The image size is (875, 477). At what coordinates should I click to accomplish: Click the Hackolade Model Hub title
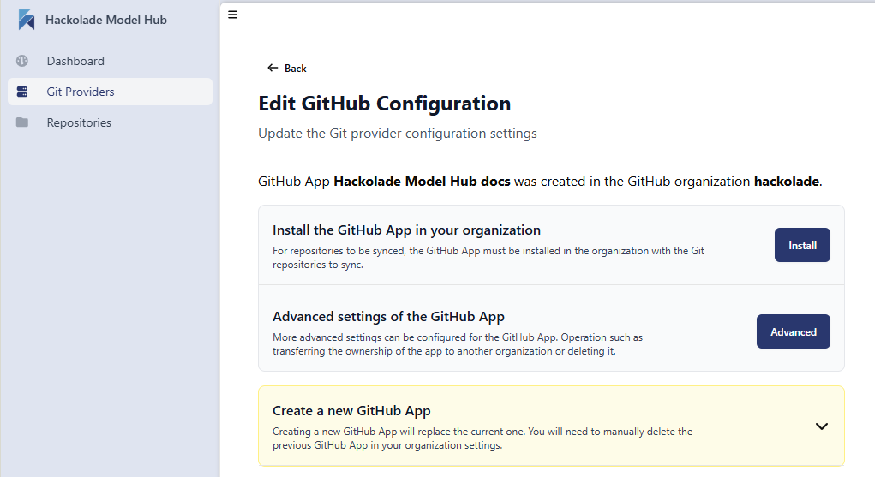click(106, 20)
